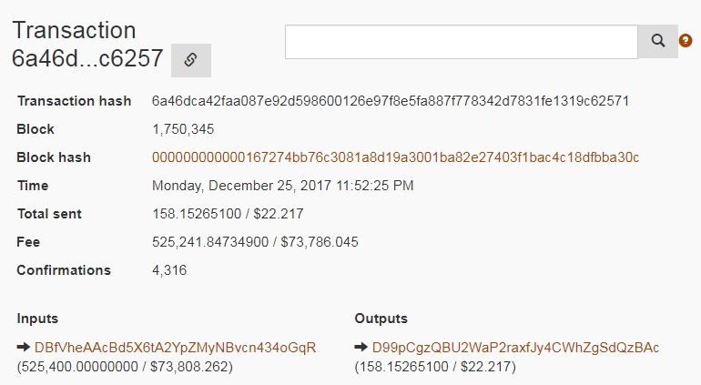
Task: Select the full transaction hash text
Action: coord(391,101)
